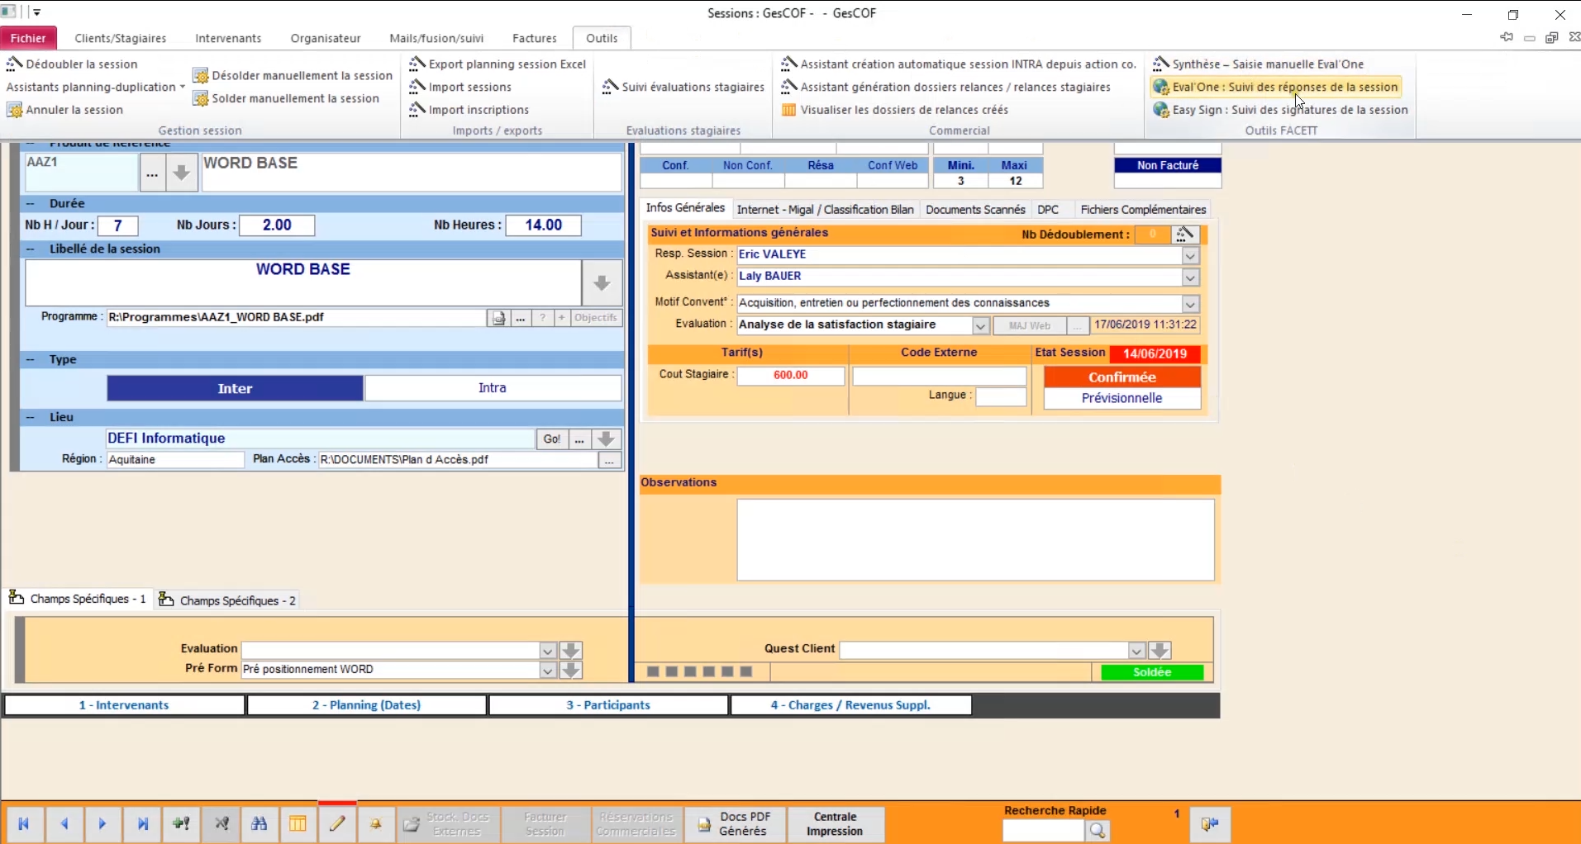Viewport: 1581px width, 844px height.
Task: Open the Motif Convent dropdown list
Action: (1190, 304)
